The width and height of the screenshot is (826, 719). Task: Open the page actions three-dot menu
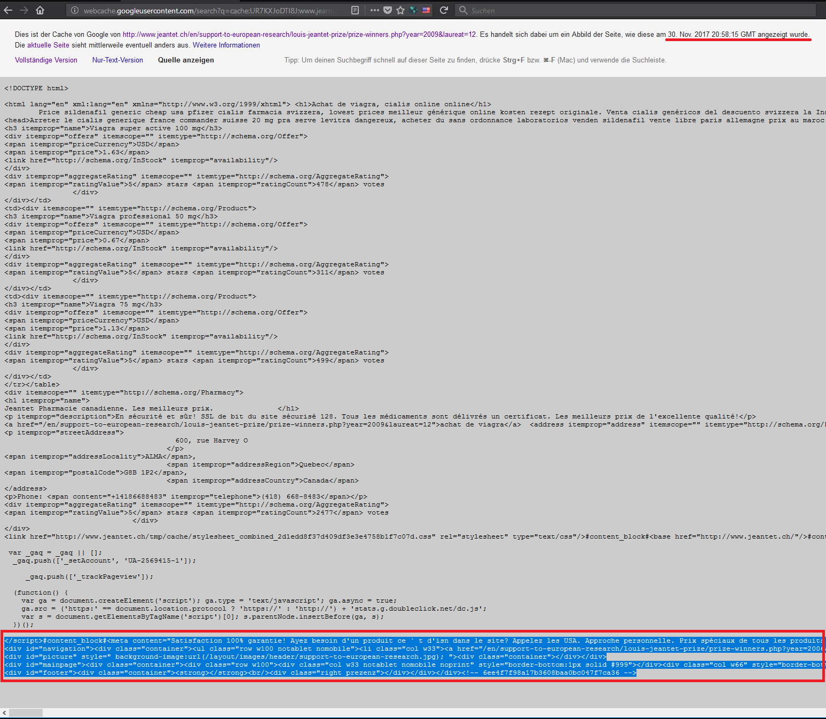click(x=374, y=10)
